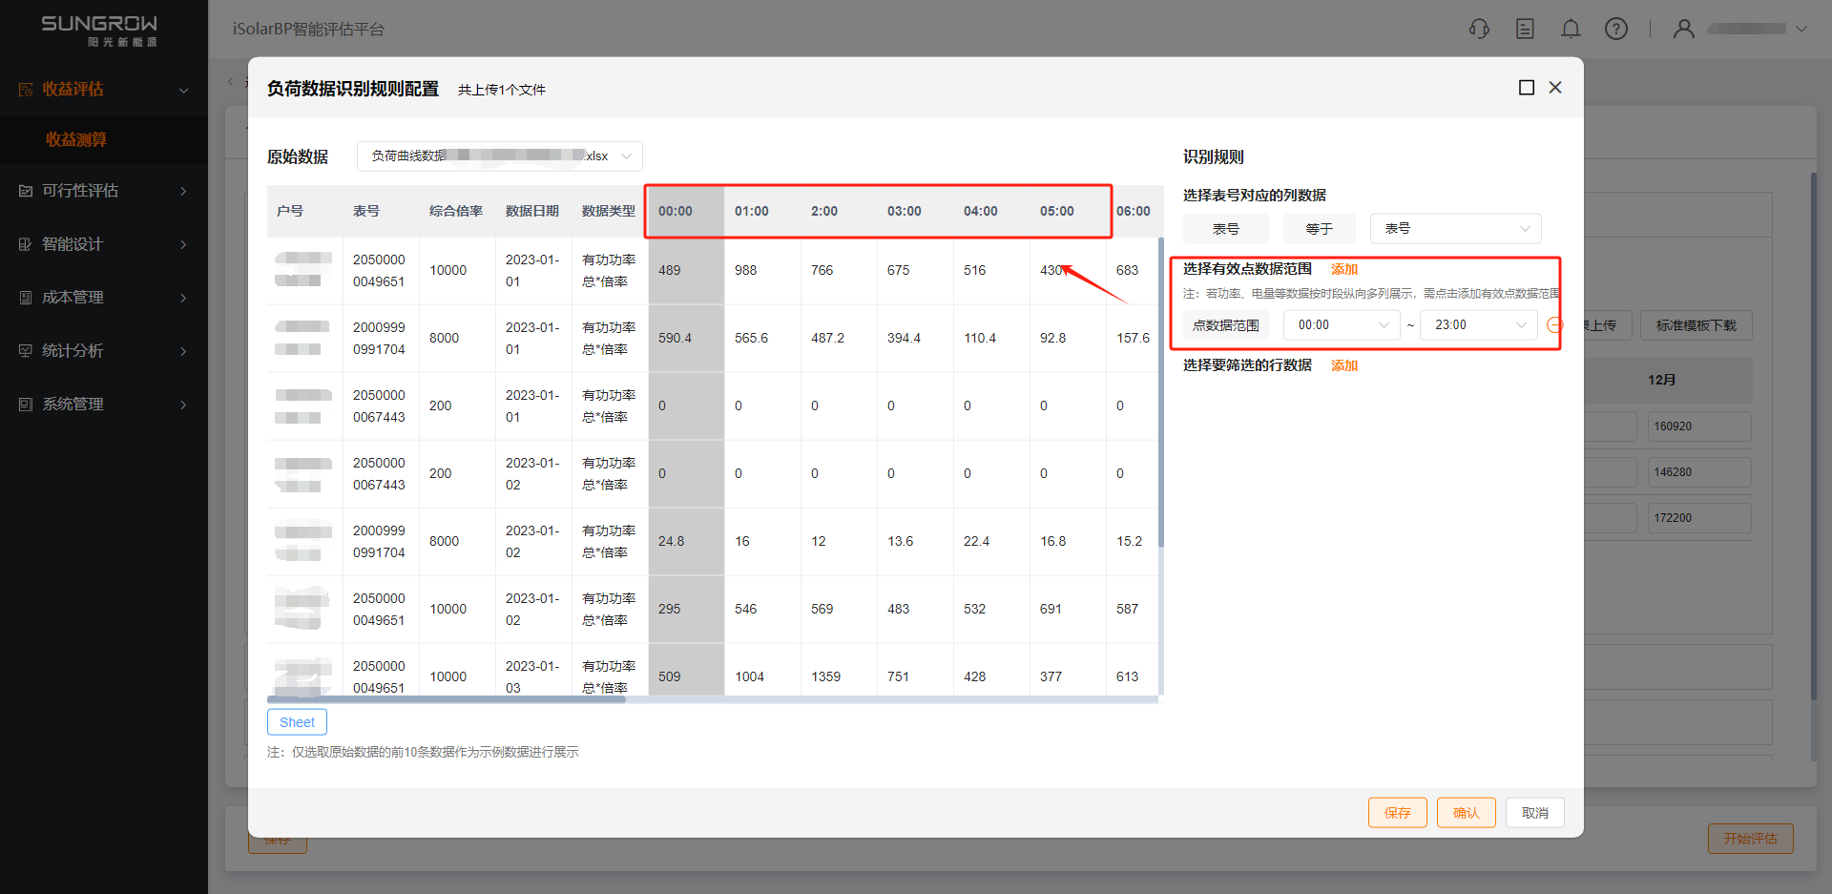The width and height of the screenshot is (1832, 894).
Task: Switch to the Sheet tab
Action: pyautogui.click(x=297, y=722)
